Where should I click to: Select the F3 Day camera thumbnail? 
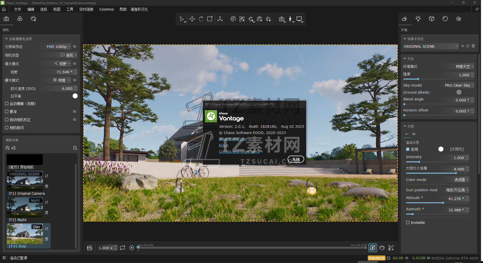click(x=25, y=234)
